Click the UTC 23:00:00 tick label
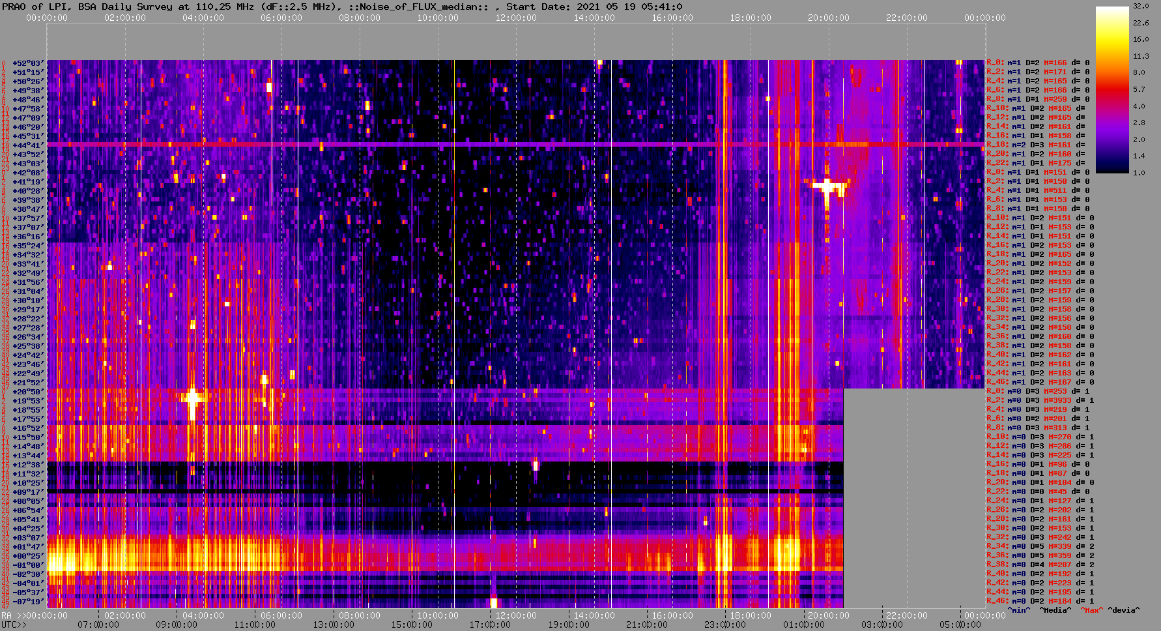The image size is (1161, 631). pyautogui.click(x=725, y=625)
